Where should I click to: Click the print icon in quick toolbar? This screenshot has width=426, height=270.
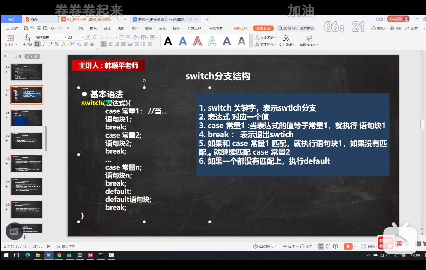(x=39, y=28)
